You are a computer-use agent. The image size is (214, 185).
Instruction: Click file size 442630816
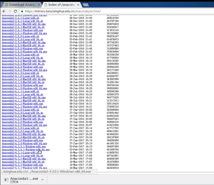click(113, 168)
